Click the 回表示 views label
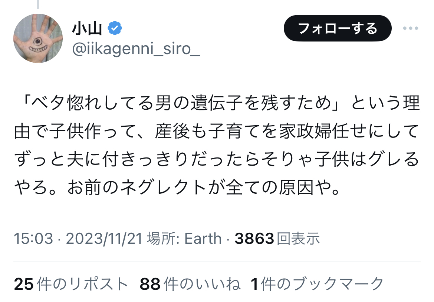434x302 pixels. coord(298,239)
